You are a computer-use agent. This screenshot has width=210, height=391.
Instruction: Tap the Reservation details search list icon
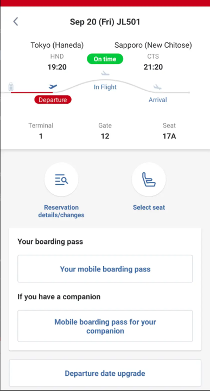[61, 180]
